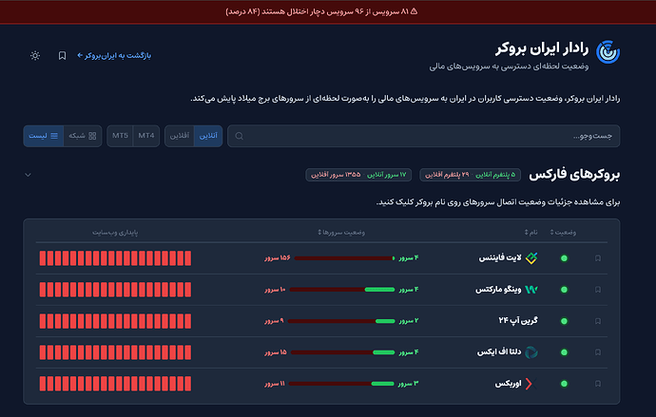Click the ۸۱ سرویس outage alert text
This screenshot has height=417, width=656.
[318, 11]
